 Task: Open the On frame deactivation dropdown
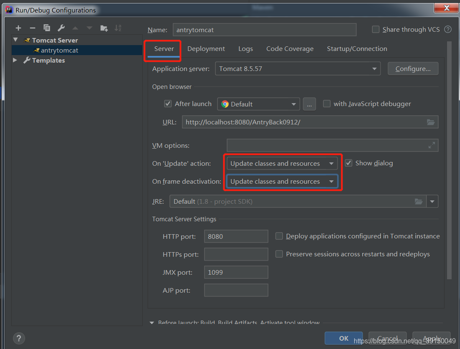click(282, 182)
